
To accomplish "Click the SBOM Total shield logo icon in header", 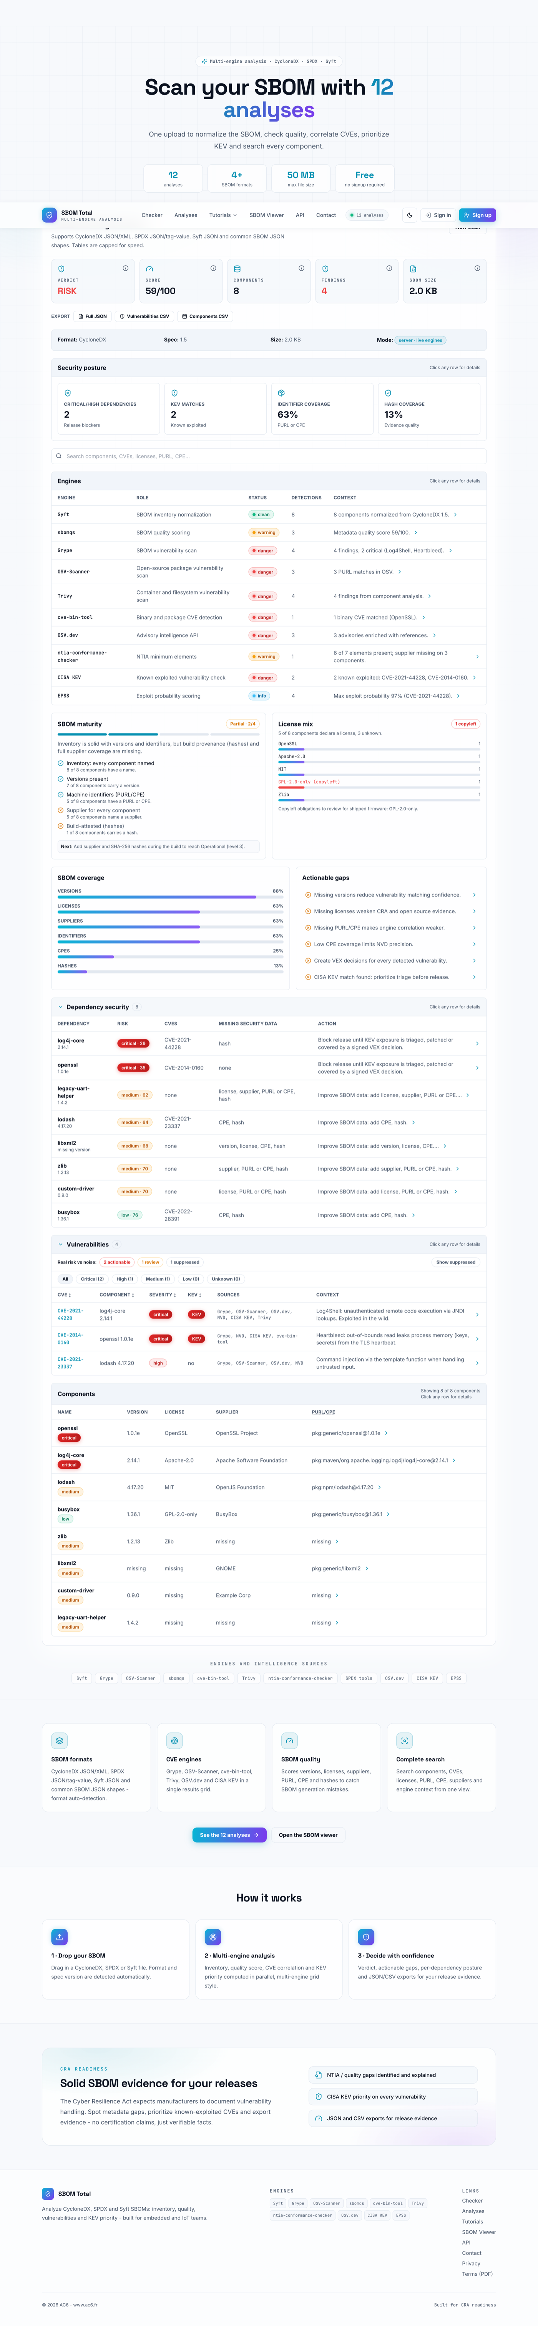I will (49, 215).
